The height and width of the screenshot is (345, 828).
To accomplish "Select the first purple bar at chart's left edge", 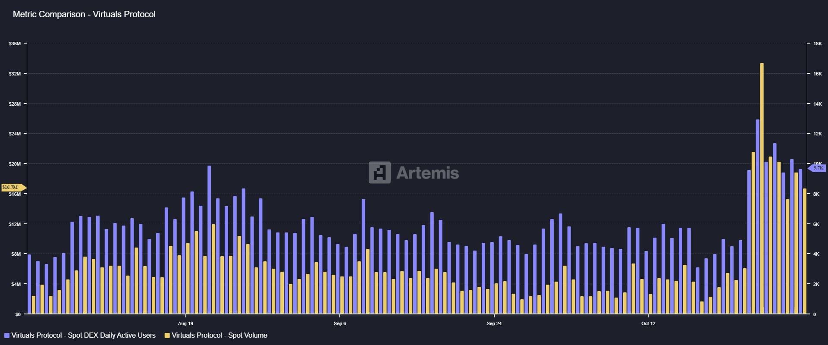I will pyautogui.click(x=29, y=284).
